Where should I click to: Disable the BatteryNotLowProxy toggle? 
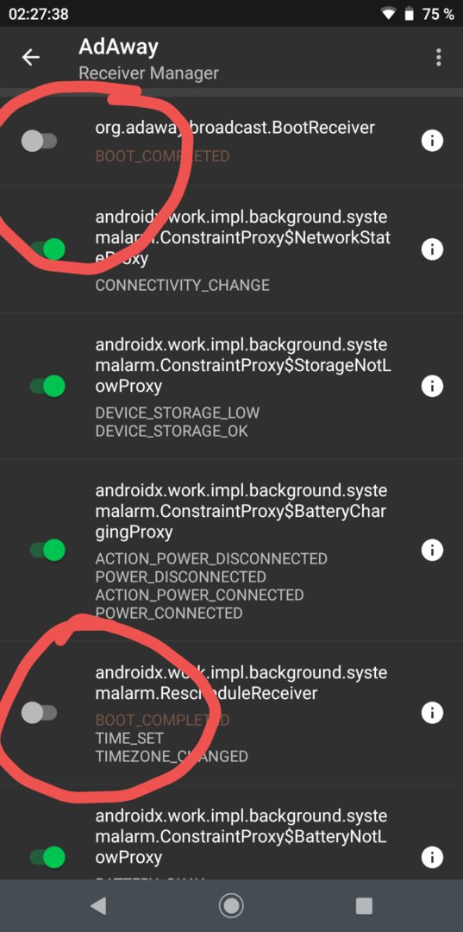click(x=47, y=857)
